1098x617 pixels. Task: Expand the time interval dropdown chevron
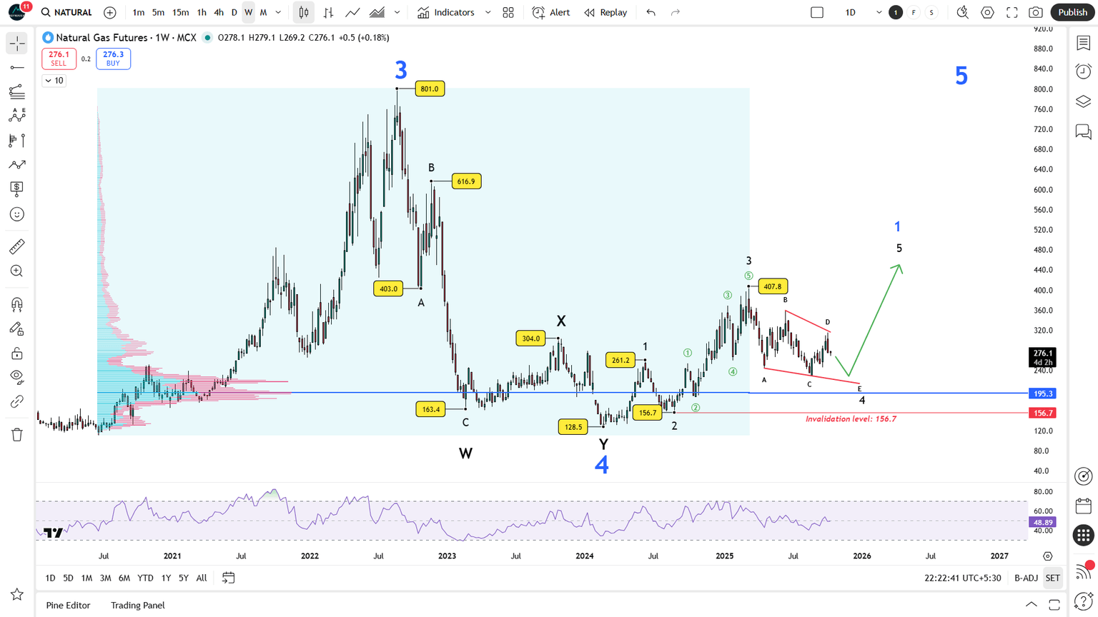point(278,12)
